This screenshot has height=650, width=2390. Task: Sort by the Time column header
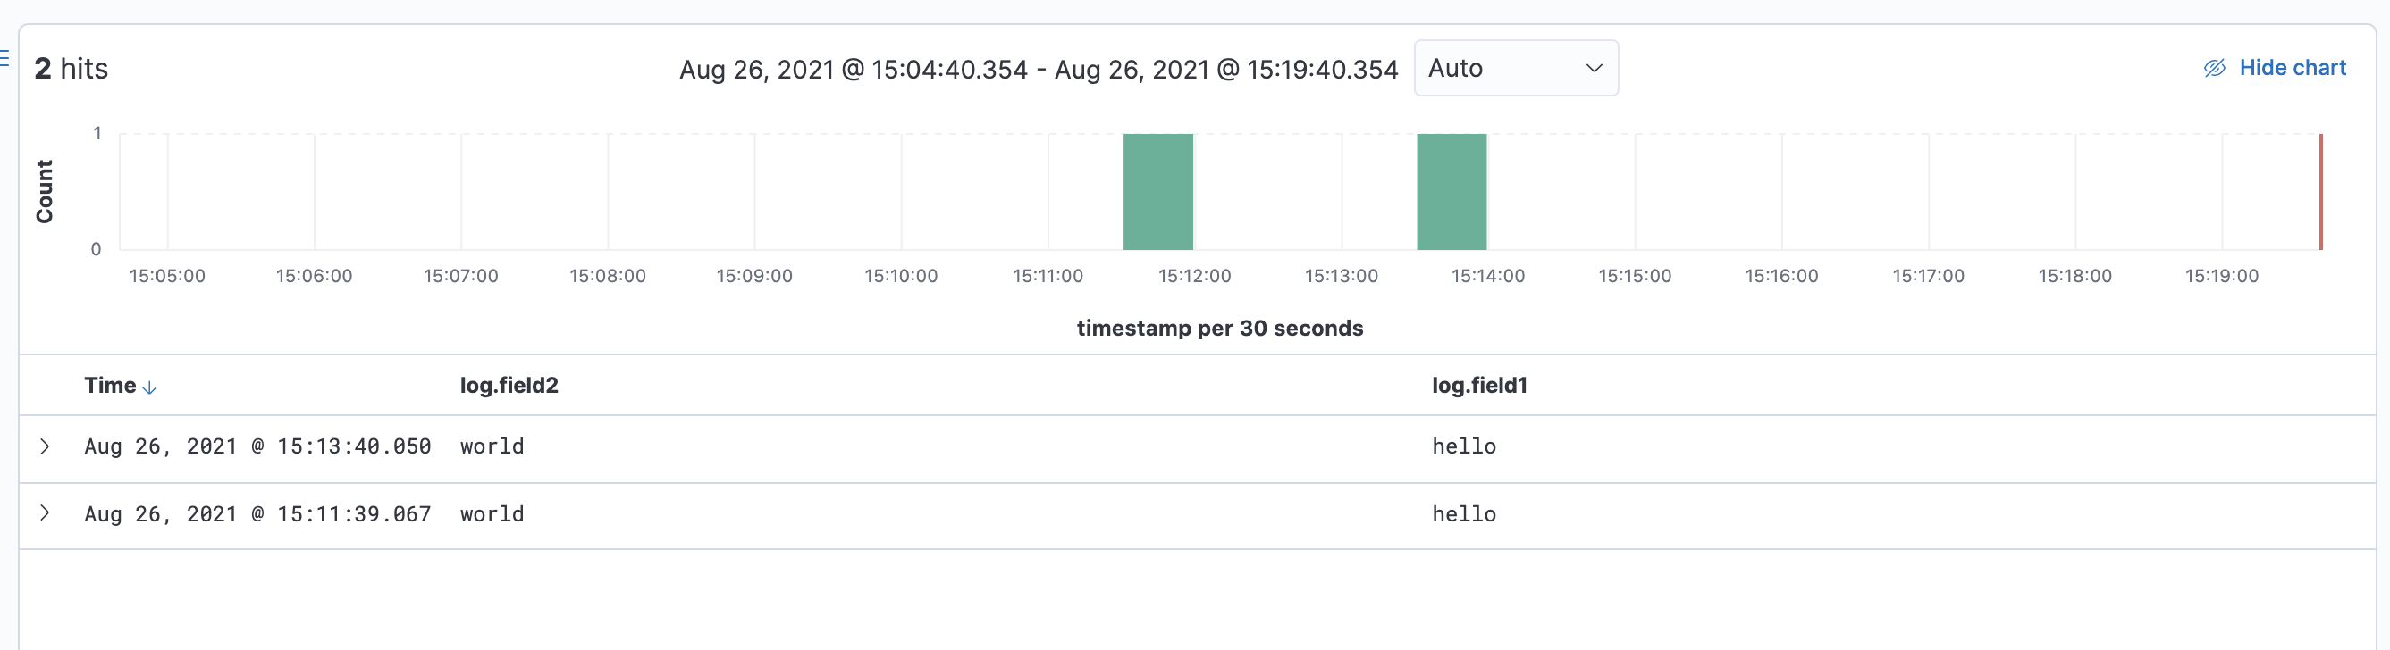(111, 385)
